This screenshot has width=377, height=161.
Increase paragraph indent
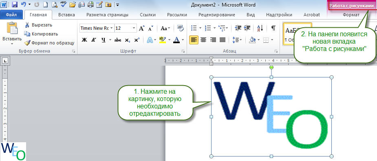point(247,28)
